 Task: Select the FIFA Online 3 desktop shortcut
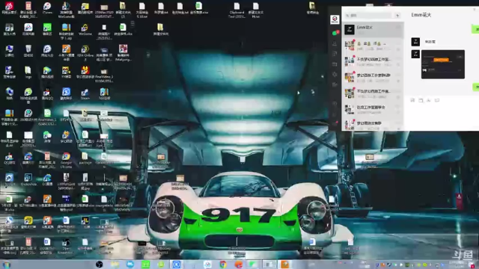[x=85, y=52]
